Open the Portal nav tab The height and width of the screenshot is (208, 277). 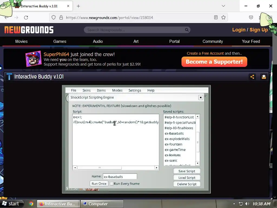(x=174, y=41)
